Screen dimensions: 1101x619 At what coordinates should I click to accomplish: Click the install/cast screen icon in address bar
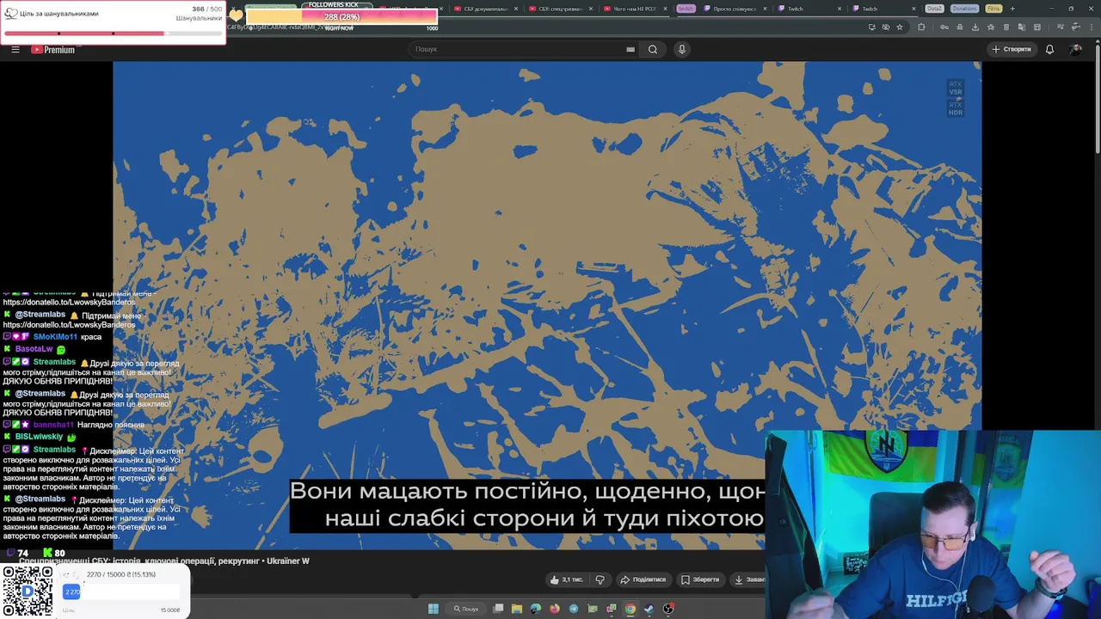pyautogui.click(x=872, y=27)
